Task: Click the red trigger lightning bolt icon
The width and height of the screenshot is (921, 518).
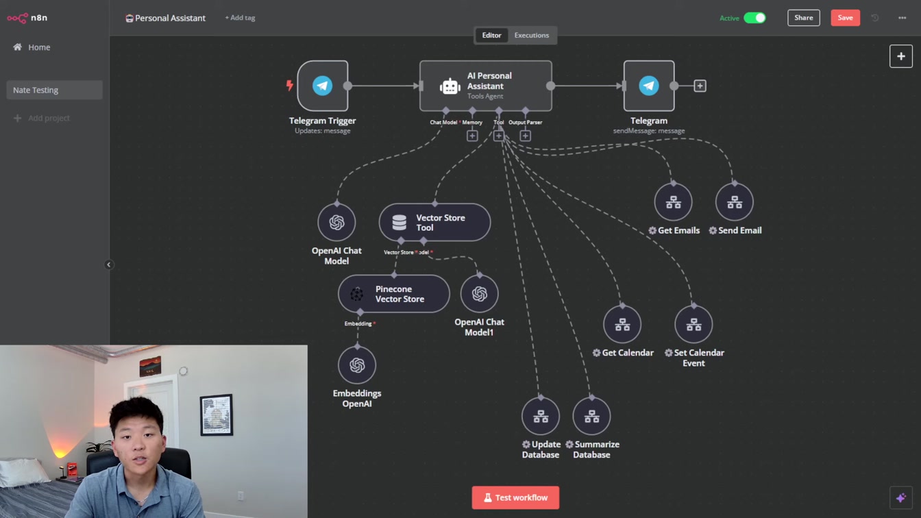Action: pyautogui.click(x=290, y=86)
